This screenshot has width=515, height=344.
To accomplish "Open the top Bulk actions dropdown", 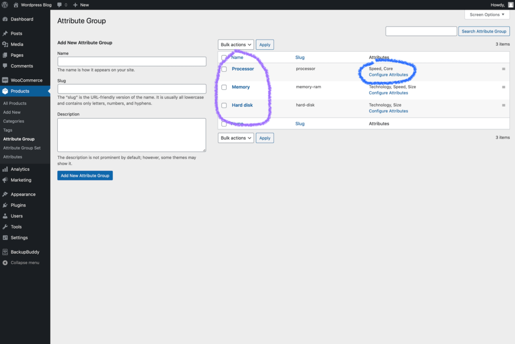I will [236, 45].
